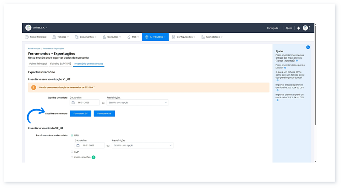
Task: Click the page vertical scrollbar
Action: click(x=315, y=85)
